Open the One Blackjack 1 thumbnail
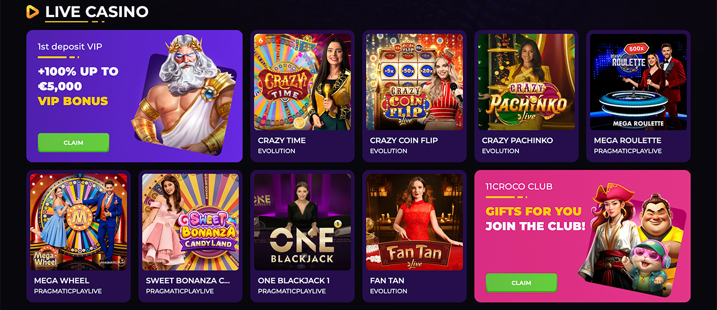The height and width of the screenshot is (310, 717). (x=302, y=222)
